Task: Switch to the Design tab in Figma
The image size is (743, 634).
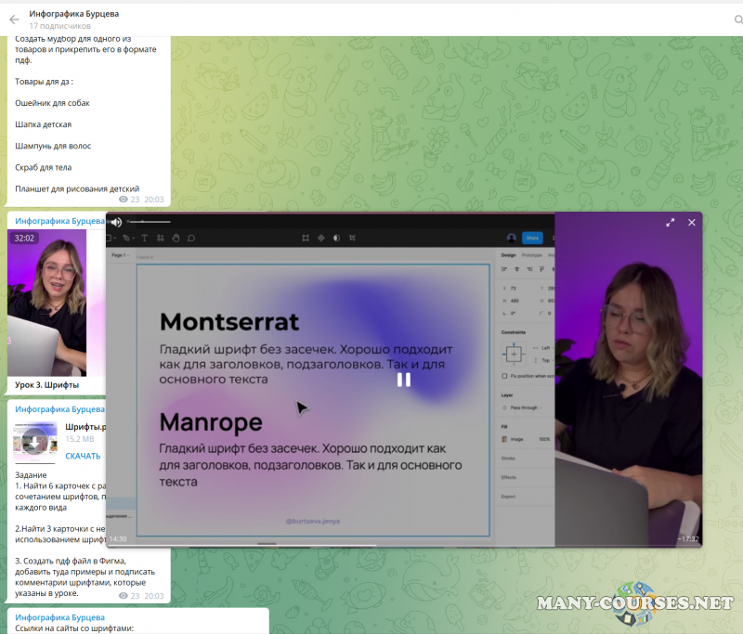Action: coord(508,254)
